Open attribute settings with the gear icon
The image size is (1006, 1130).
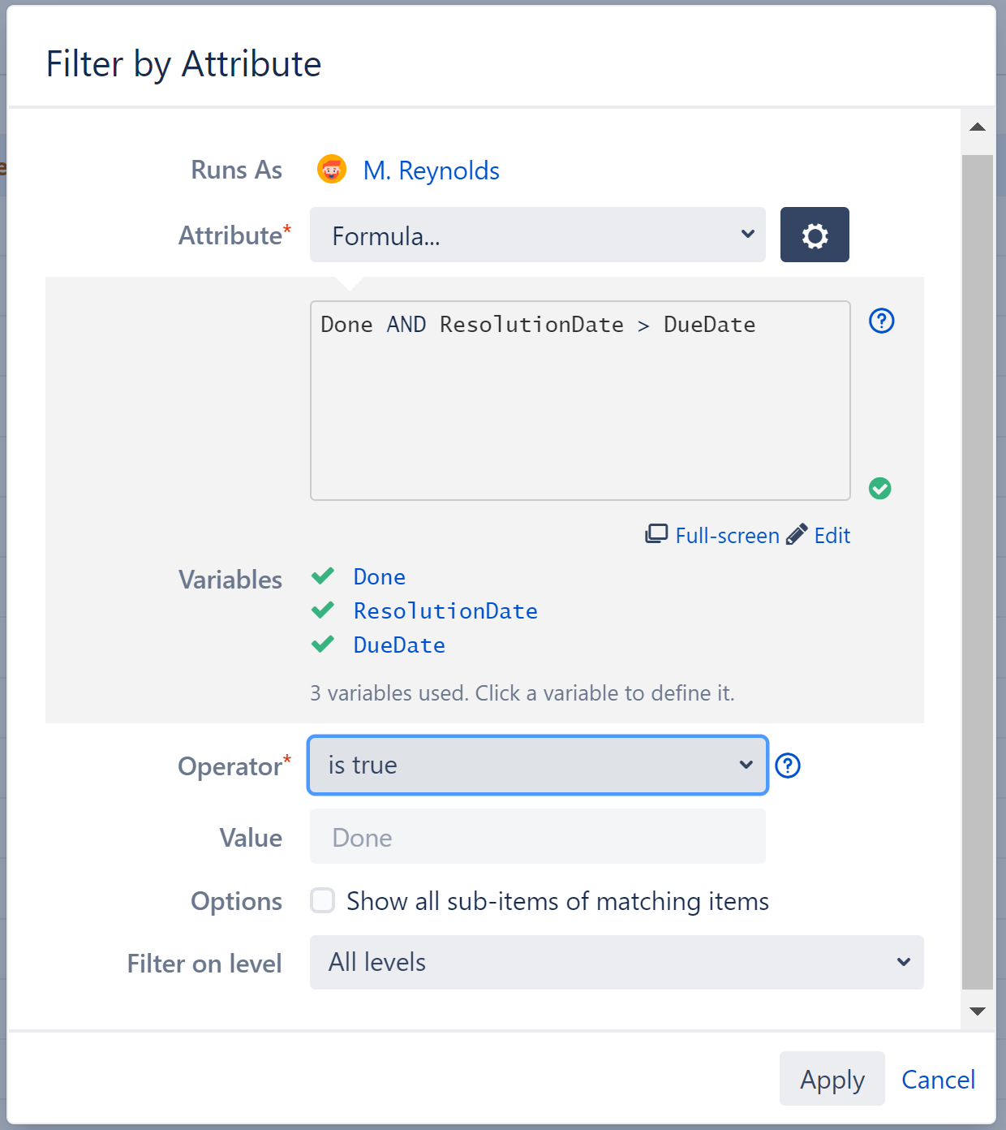[815, 235]
